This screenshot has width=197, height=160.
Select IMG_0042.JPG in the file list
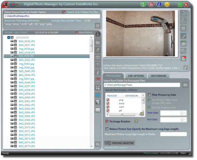point(27,60)
